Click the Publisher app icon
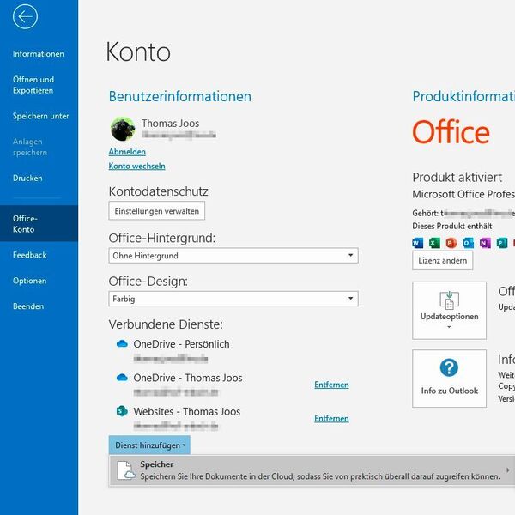This screenshot has height=515, width=515. [x=502, y=243]
